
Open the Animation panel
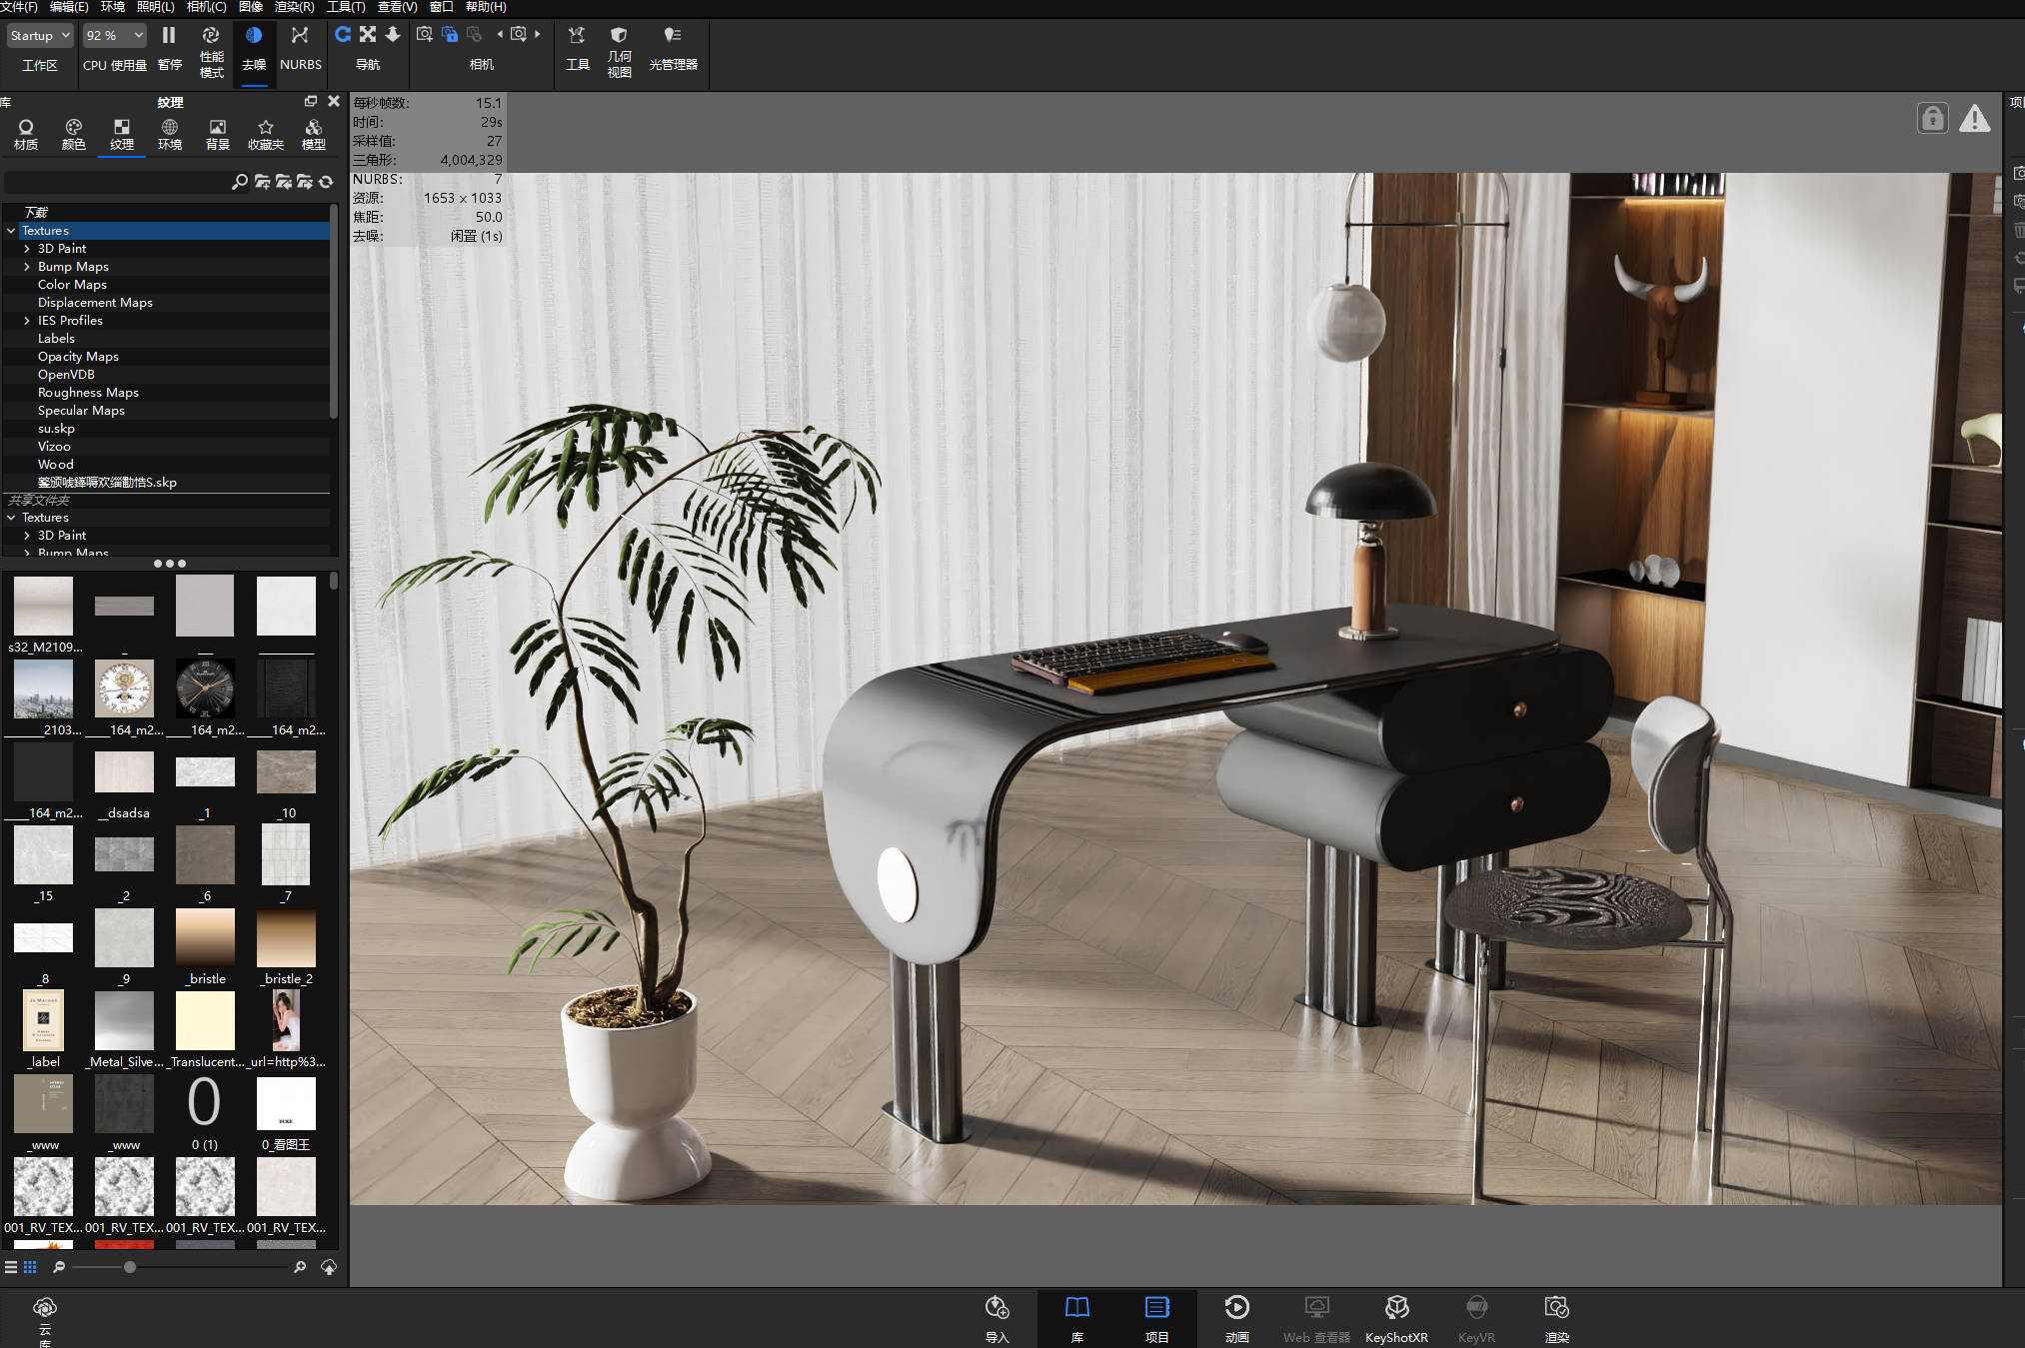click(1236, 1318)
